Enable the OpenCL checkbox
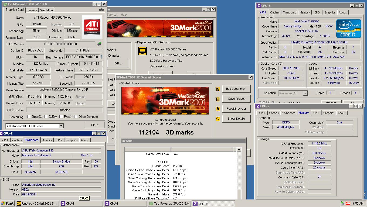The image size is (367, 207). tap(29, 117)
